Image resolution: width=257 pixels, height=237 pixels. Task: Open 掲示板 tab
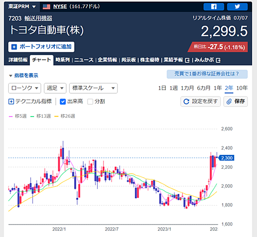(x=128, y=60)
